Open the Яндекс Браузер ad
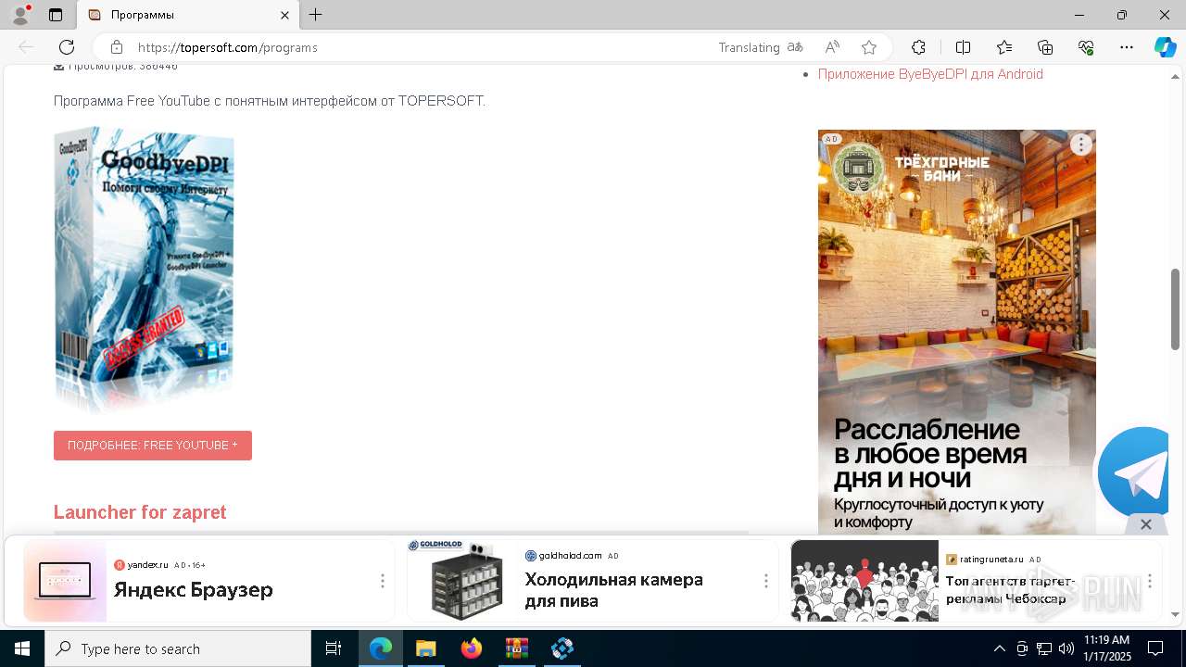Viewport: 1186px width, 667px height. [x=208, y=581]
